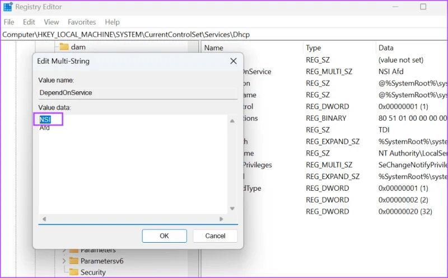Select the dam folder icon in tree
Screen dimensions: 448x278
tap(64, 46)
